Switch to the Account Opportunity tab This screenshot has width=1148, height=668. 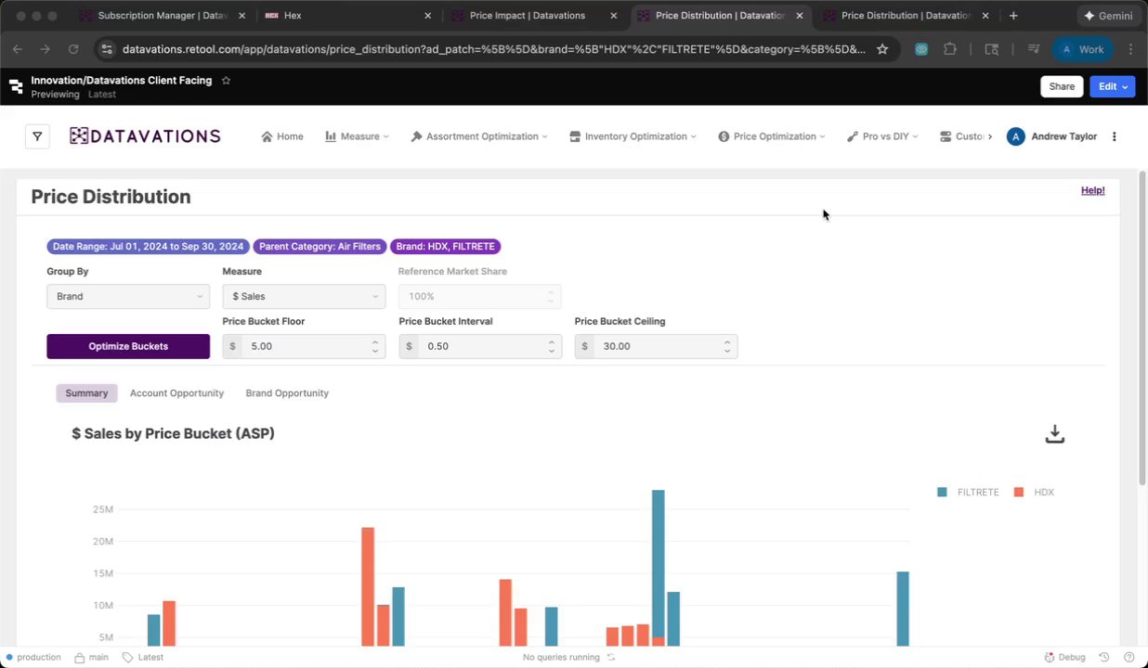[x=176, y=393]
